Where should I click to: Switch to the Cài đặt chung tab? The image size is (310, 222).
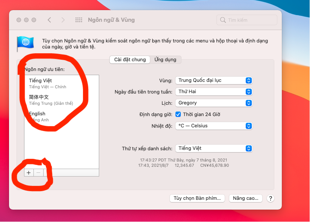(130, 60)
